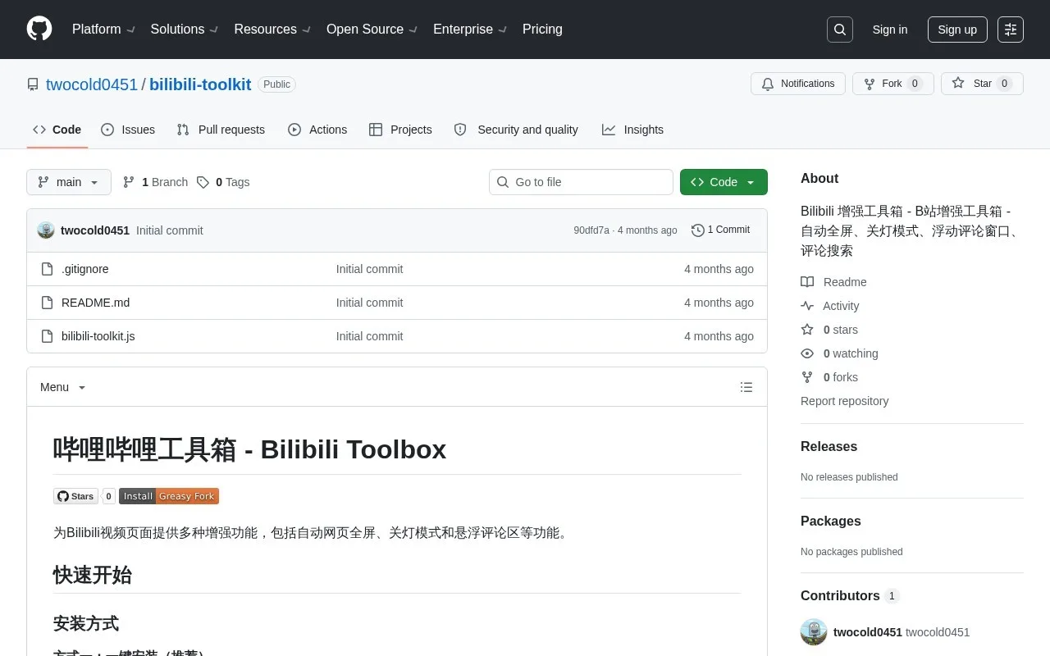Focus the Go to file field
The width and height of the screenshot is (1050, 656).
[581, 182]
